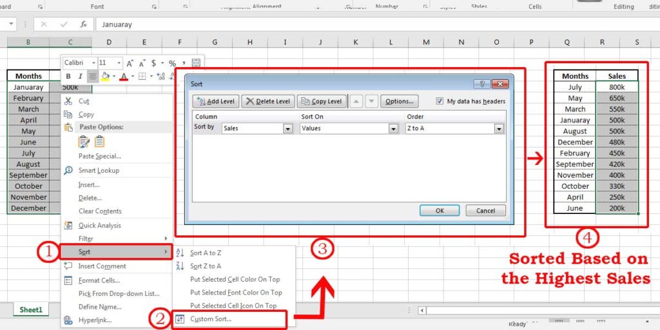Select Clear Contents menu entry
Viewport: 660px width, 330px height.
click(100, 211)
